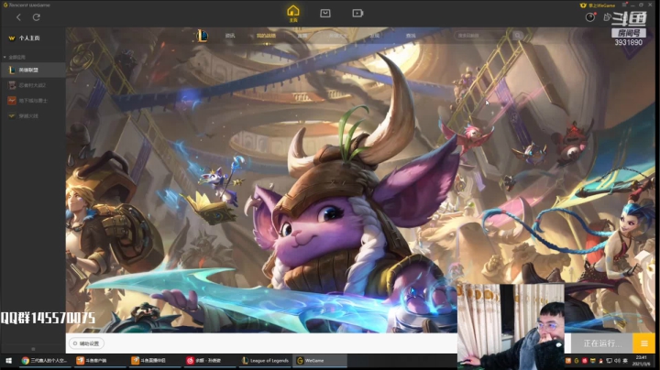Focus the summoner search input field
The height and width of the screenshot is (370, 660).
483,36
